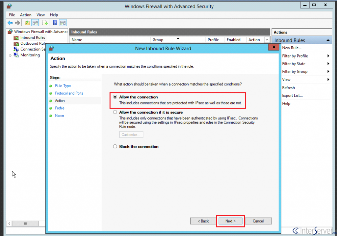
Task: Click the rules list scroll up arrow
Action: [267, 40]
